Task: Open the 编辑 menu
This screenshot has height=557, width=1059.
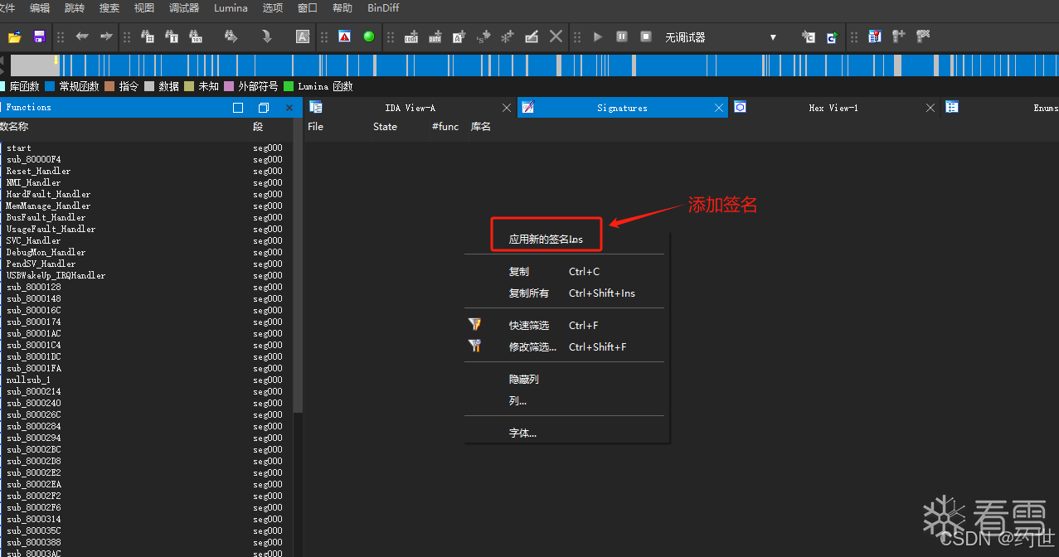Action: click(40, 8)
